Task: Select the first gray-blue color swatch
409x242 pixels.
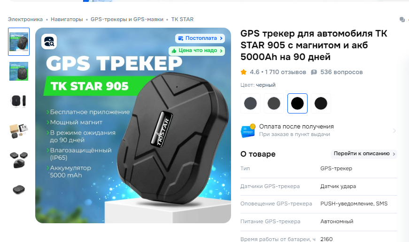Action: 250,104
